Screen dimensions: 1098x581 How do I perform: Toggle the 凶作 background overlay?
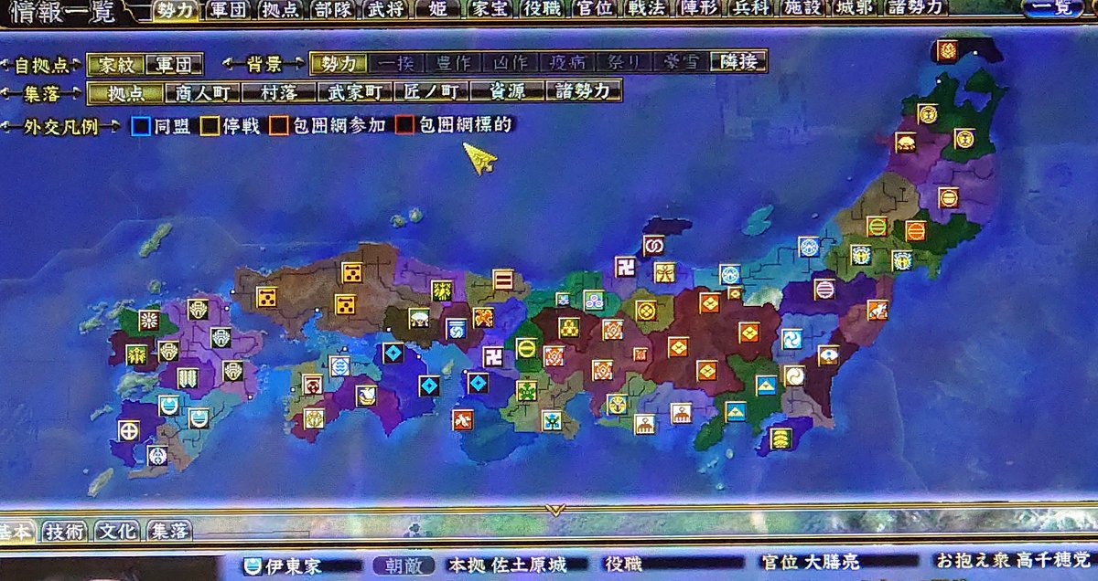tap(510, 64)
